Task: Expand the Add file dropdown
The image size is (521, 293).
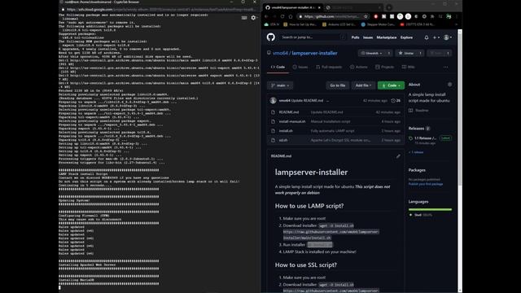Action: click(363, 85)
